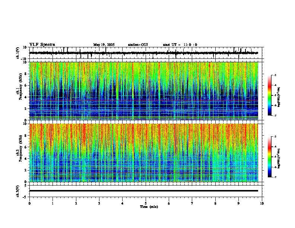Select the "Time (min)" axis label
295x228 pixels.
tap(149, 207)
